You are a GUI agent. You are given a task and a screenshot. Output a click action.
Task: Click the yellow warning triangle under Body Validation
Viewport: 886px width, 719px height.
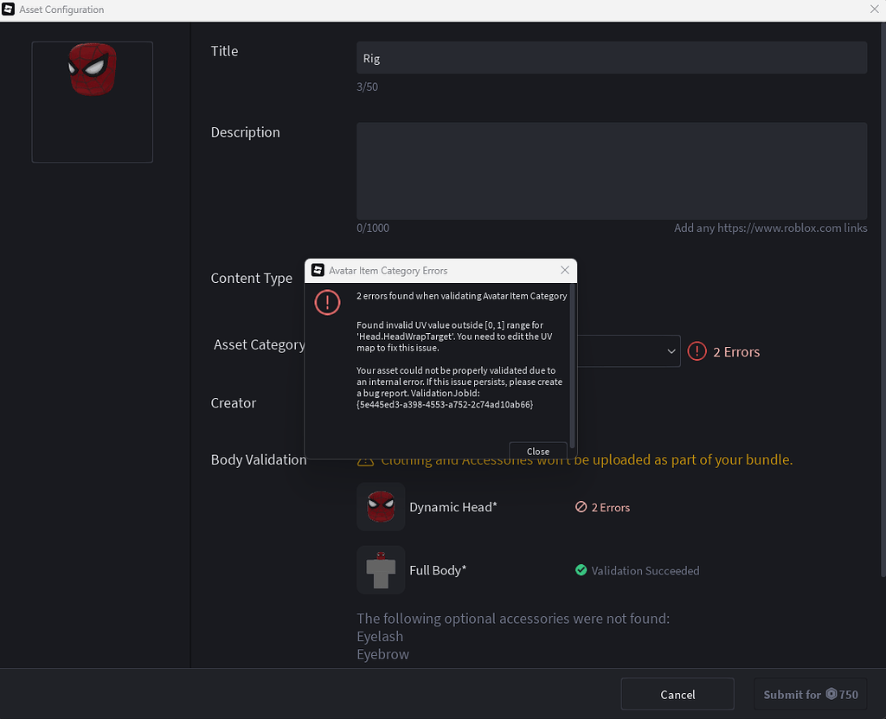click(366, 462)
